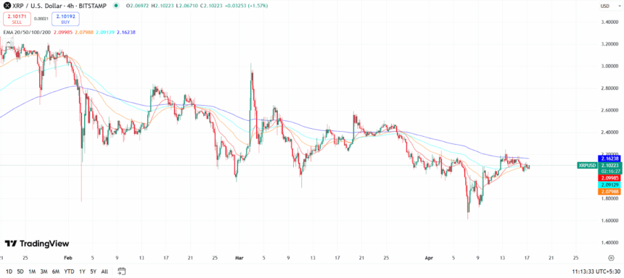The height and width of the screenshot is (278, 624).
Task: Set range to 5D
Action: [x=20, y=271]
